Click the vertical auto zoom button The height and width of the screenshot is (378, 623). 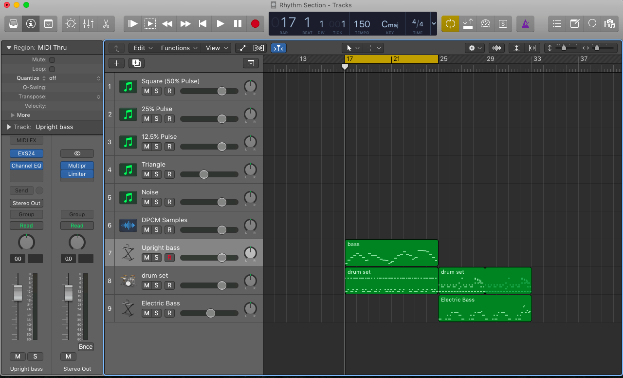pyautogui.click(x=517, y=48)
